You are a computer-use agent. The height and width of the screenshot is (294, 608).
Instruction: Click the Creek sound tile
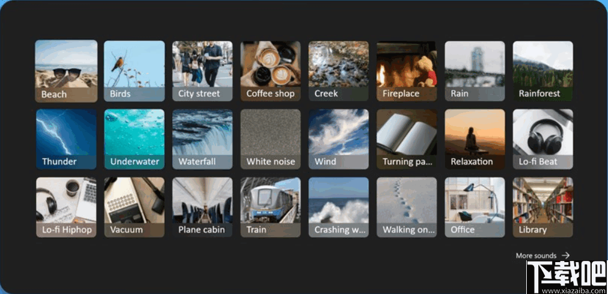click(x=339, y=71)
